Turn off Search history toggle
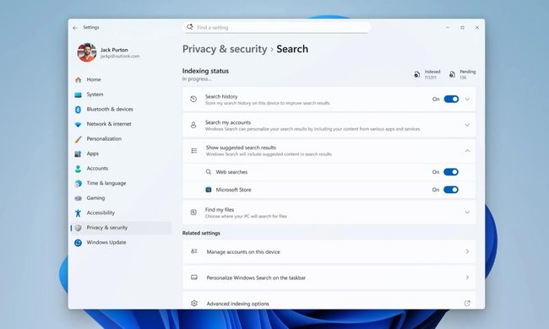This screenshot has height=329, width=549. (451, 100)
